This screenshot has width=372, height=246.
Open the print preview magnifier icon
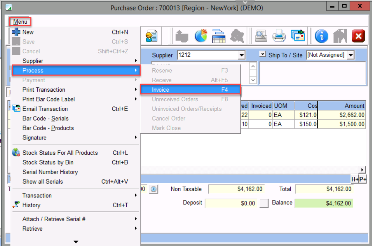[x=261, y=36]
